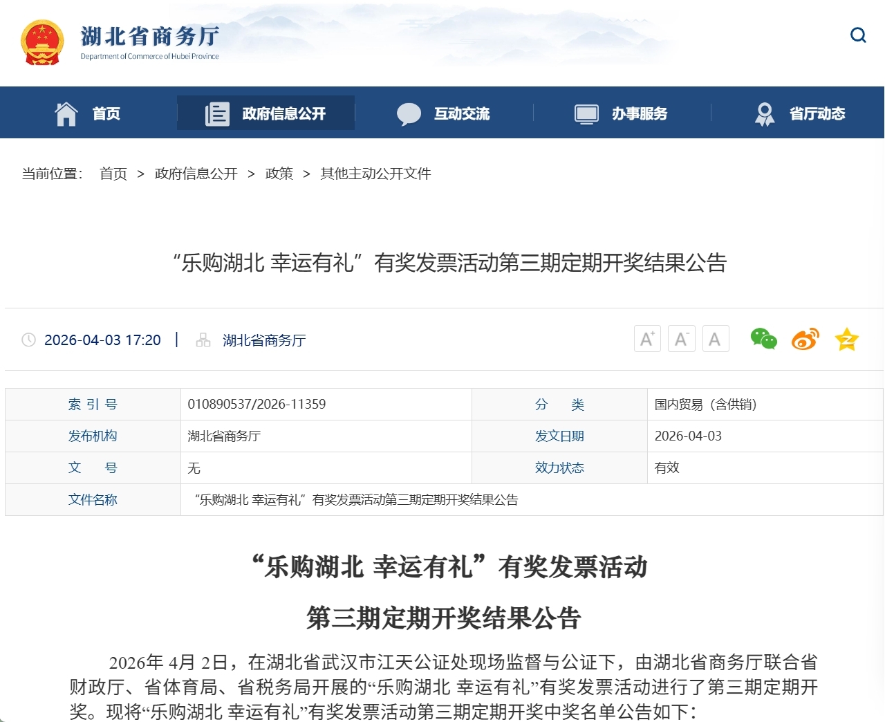Screen dimensions: 885x722
Task: Open the 办事服务 menu item
Action: tap(639, 113)
